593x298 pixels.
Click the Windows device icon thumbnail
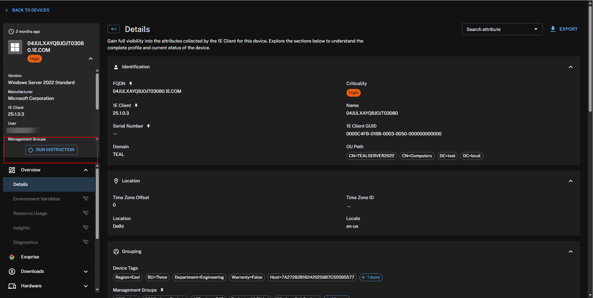click(x=15, y=47)
